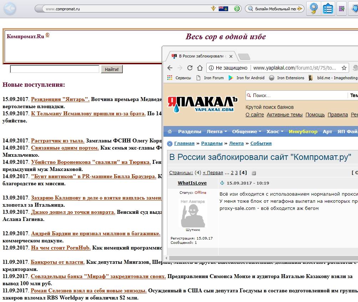
Task: Open article "Бунт винтиков" в PR-машине Билла Браудера
Action: (94, 176)
